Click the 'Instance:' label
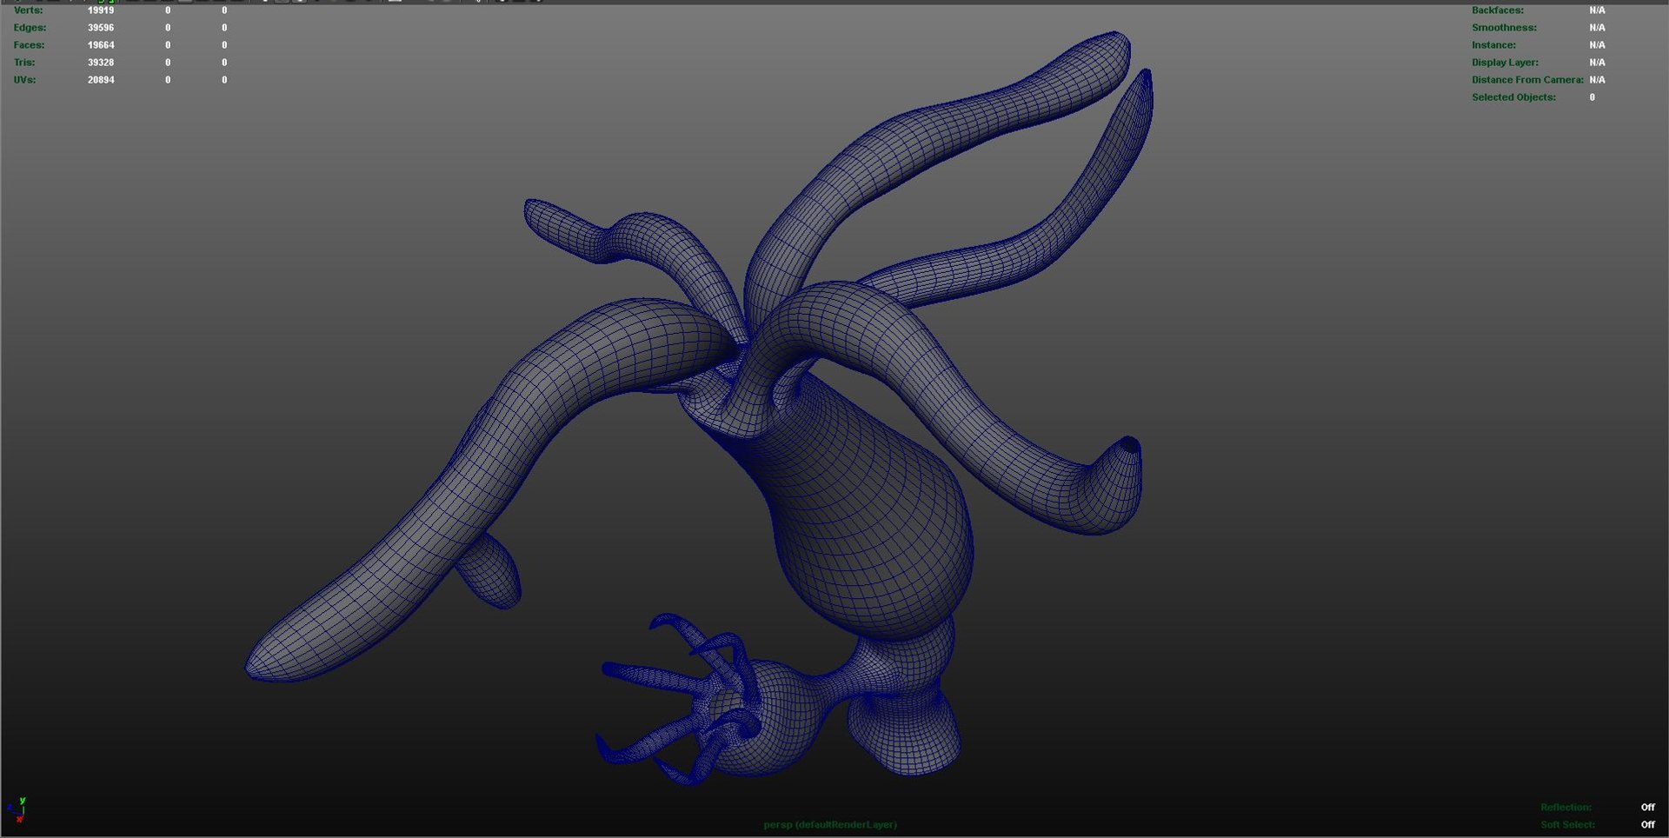Viewport: 1669px width, 838px height. [x=1493, y=45]
